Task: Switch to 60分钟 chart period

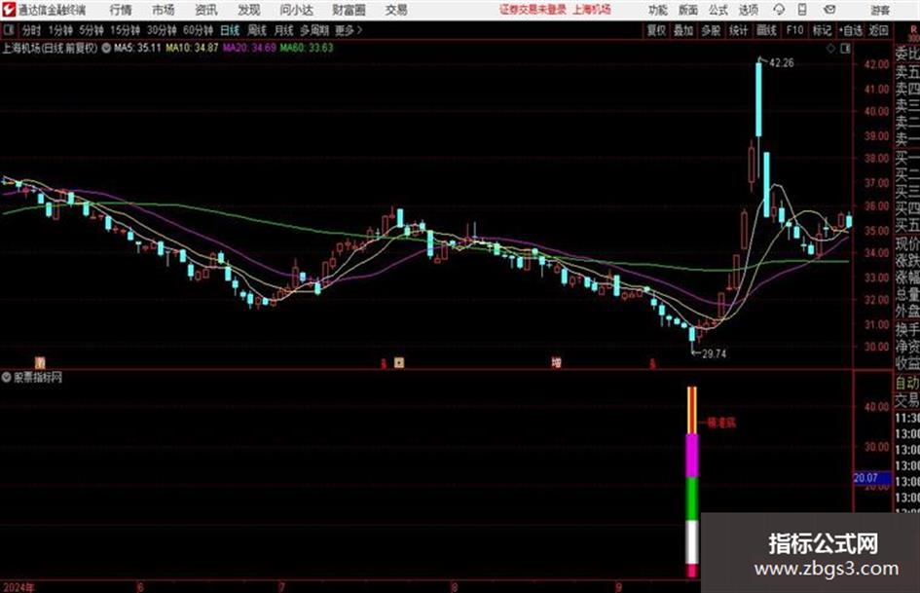Action: 198,30
